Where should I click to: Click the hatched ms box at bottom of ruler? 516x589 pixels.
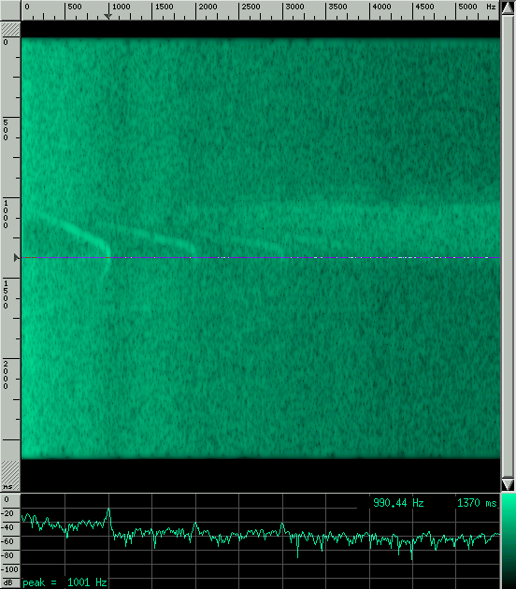10,476
